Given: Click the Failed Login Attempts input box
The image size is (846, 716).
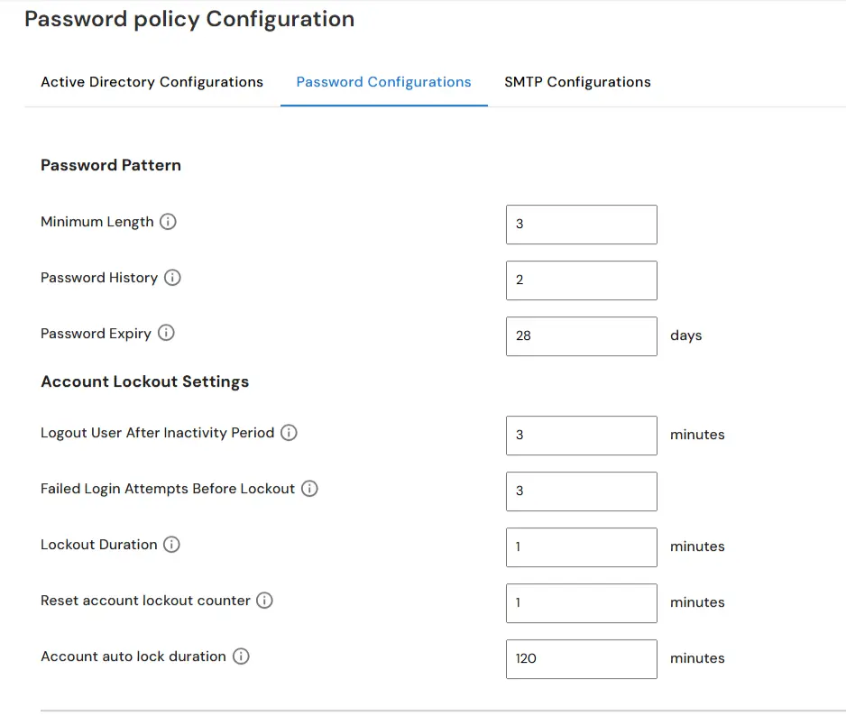Looking at the screenshot, I should point(581,491).
